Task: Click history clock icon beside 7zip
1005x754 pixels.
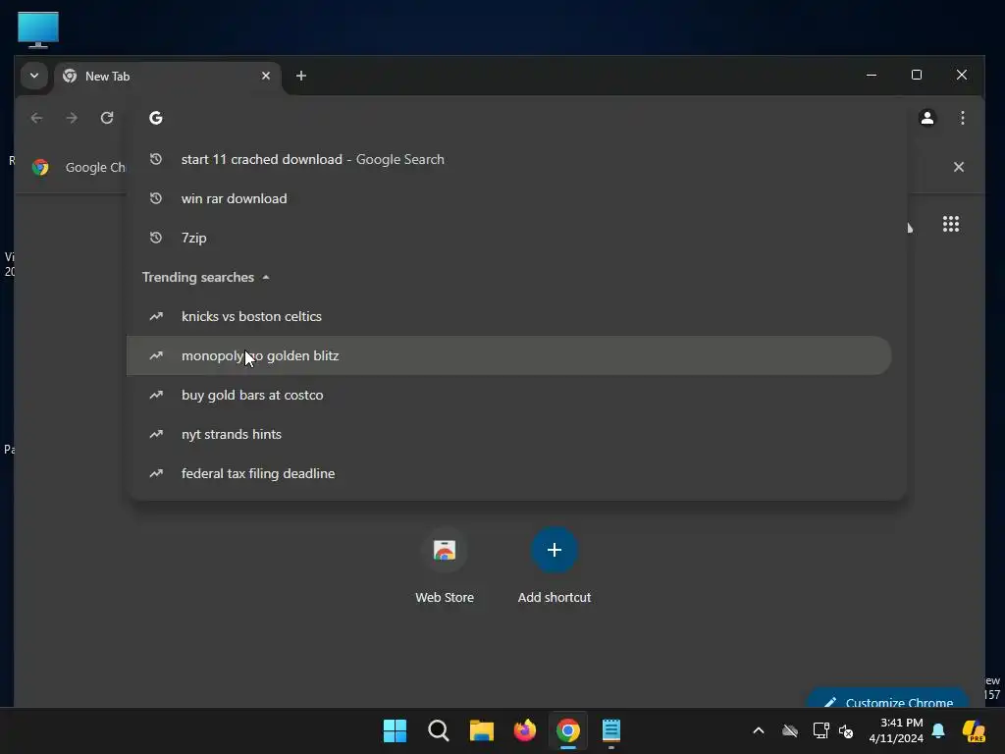Action: (156, 238)
